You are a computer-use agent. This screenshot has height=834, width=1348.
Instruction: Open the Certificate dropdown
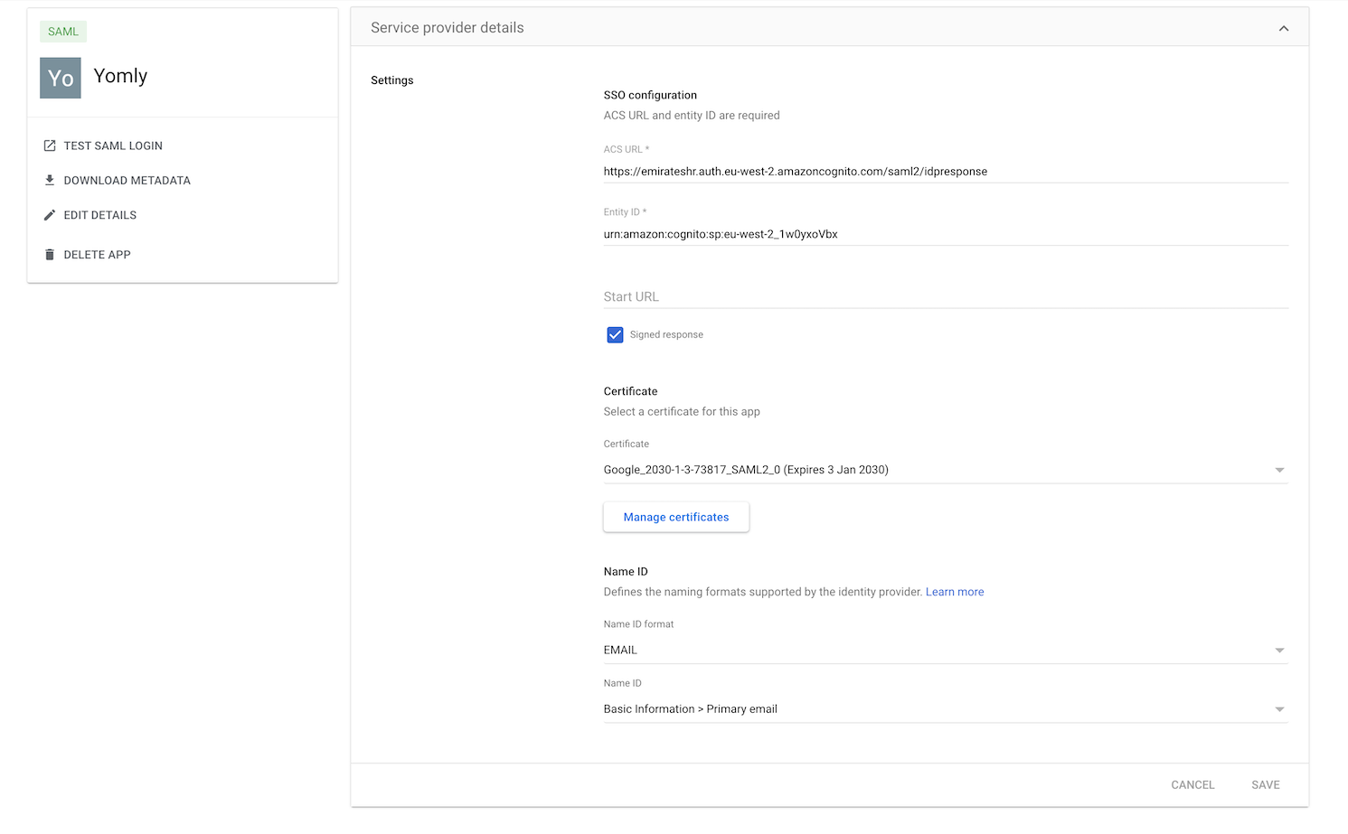(945, 470)
